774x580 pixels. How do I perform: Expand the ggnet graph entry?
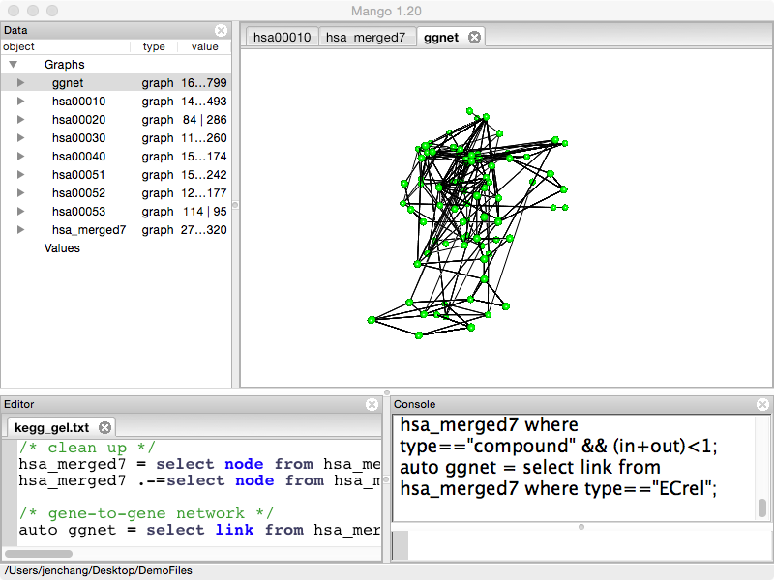tap(20, 83)
